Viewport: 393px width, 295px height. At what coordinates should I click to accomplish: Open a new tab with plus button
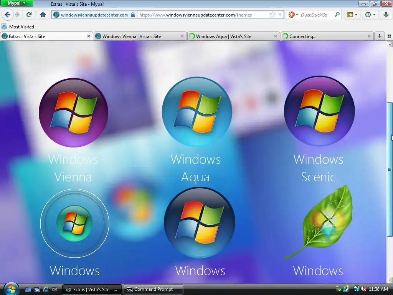(x=380, y=36)
